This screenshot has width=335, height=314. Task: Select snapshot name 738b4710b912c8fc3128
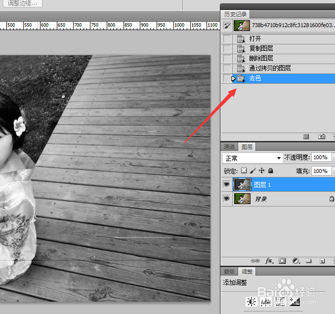point(293,25)
